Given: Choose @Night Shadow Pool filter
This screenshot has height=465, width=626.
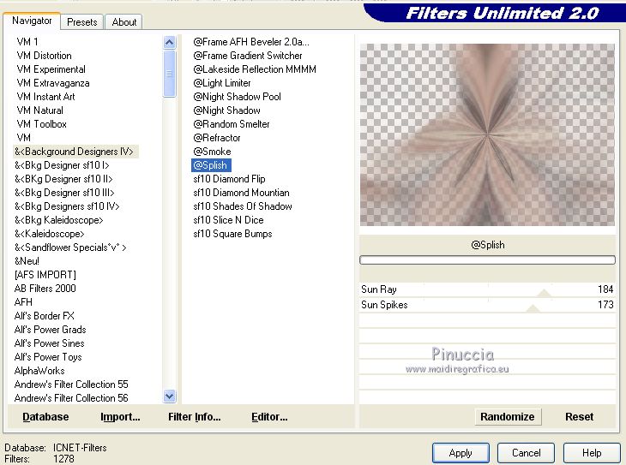Looking at the screenshot, I should click(x=238, y=97).
